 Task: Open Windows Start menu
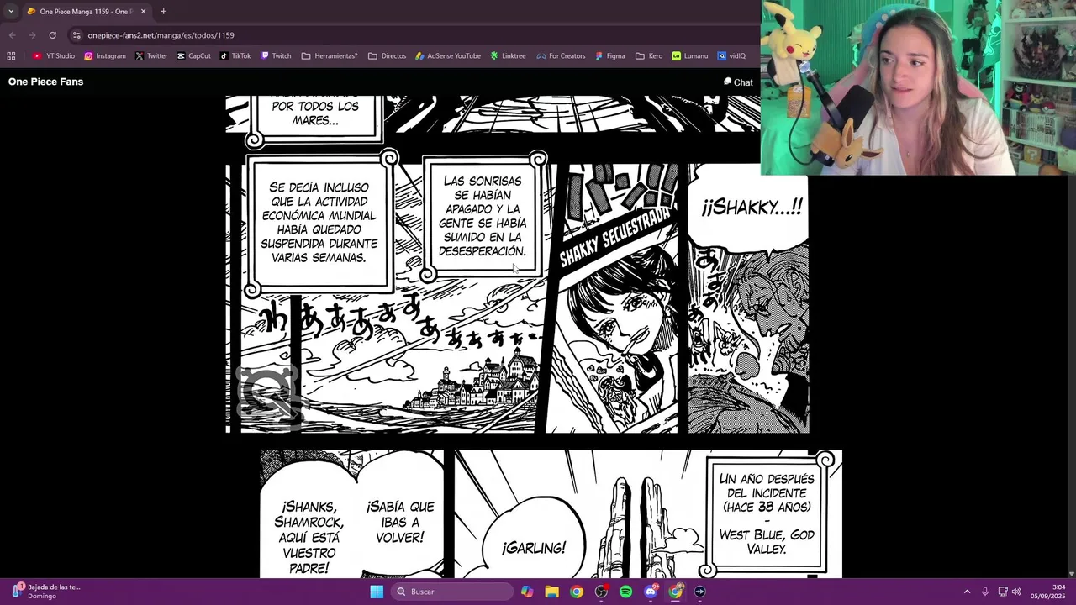[x=377, y=592]
